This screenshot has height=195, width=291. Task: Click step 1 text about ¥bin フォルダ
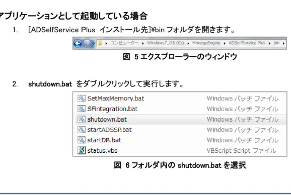132,30
